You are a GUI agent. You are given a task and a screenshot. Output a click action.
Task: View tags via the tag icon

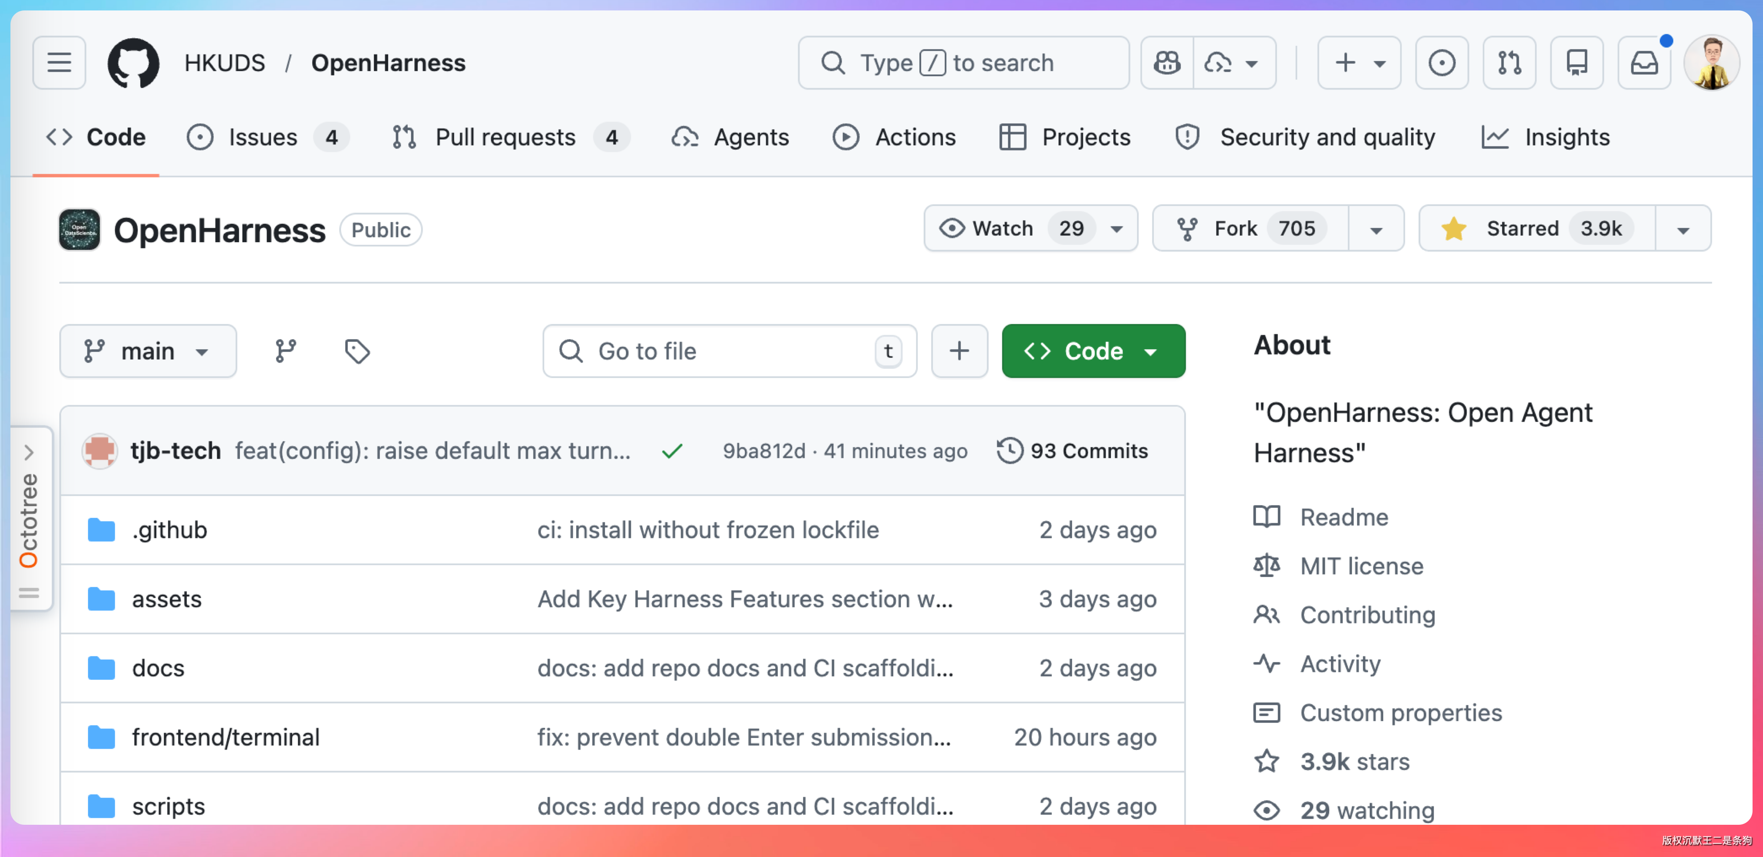pyautogui.click(x=357, y=351)
